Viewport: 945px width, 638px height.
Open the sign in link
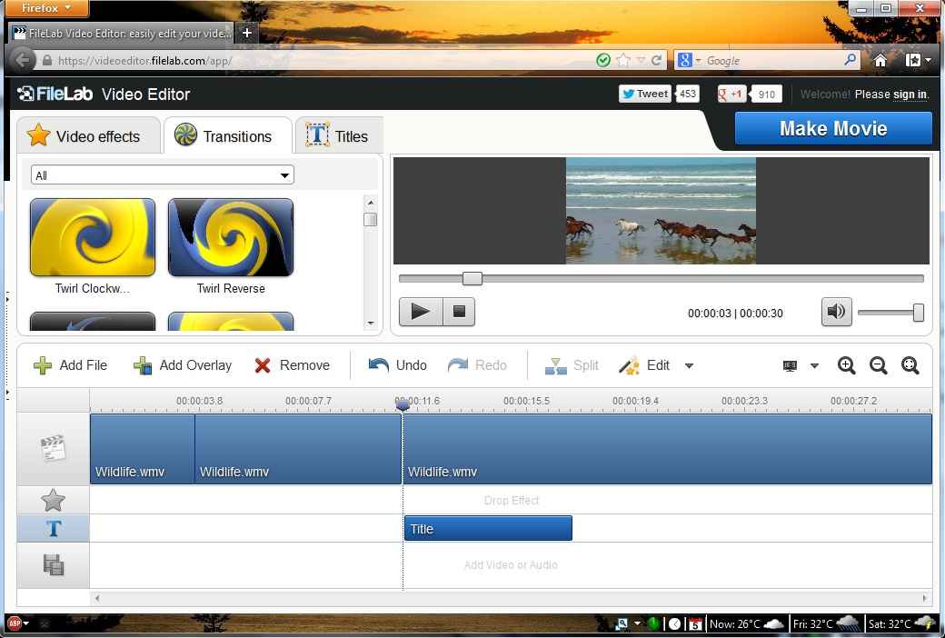910,95
